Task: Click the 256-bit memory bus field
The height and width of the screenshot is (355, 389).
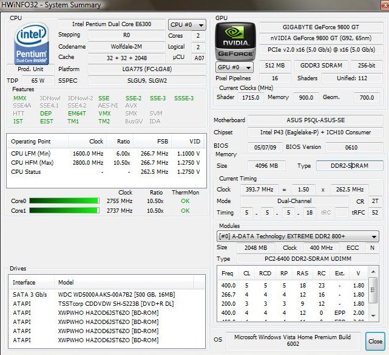Action: (x=367, y=65)
